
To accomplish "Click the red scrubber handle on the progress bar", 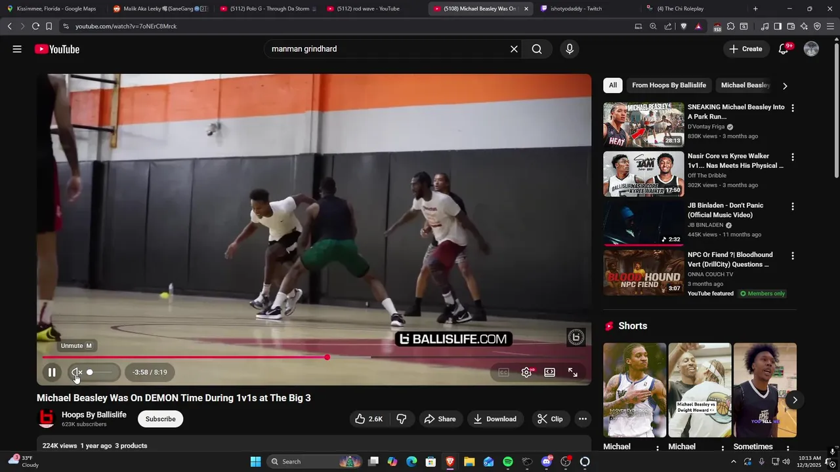I will coord(327,357).
